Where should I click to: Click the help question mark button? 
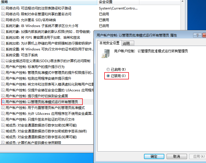(x=197, y=35)
